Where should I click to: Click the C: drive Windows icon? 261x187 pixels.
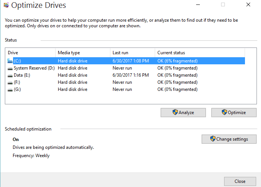(10, 61)
